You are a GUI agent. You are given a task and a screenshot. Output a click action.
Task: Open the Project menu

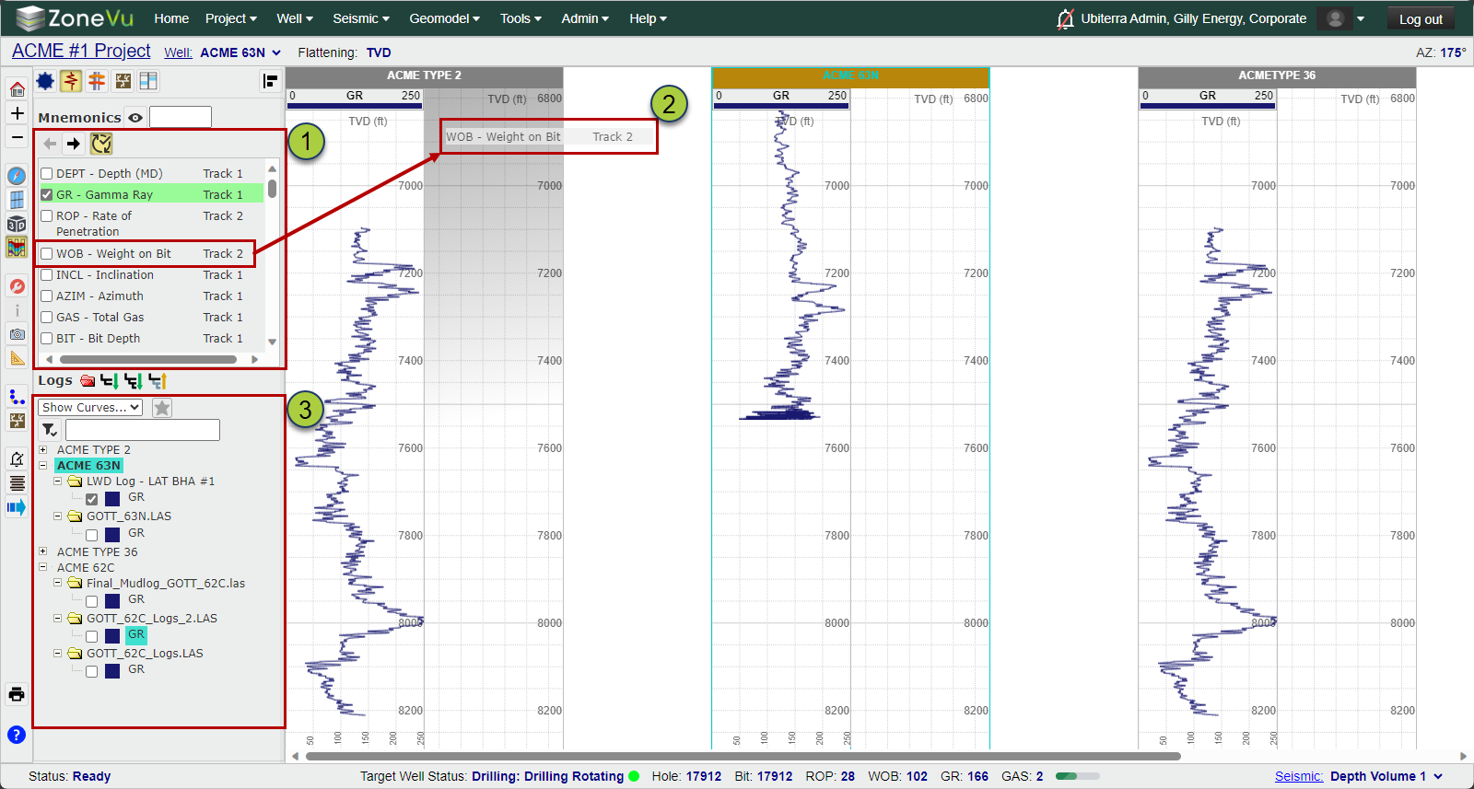231,18
